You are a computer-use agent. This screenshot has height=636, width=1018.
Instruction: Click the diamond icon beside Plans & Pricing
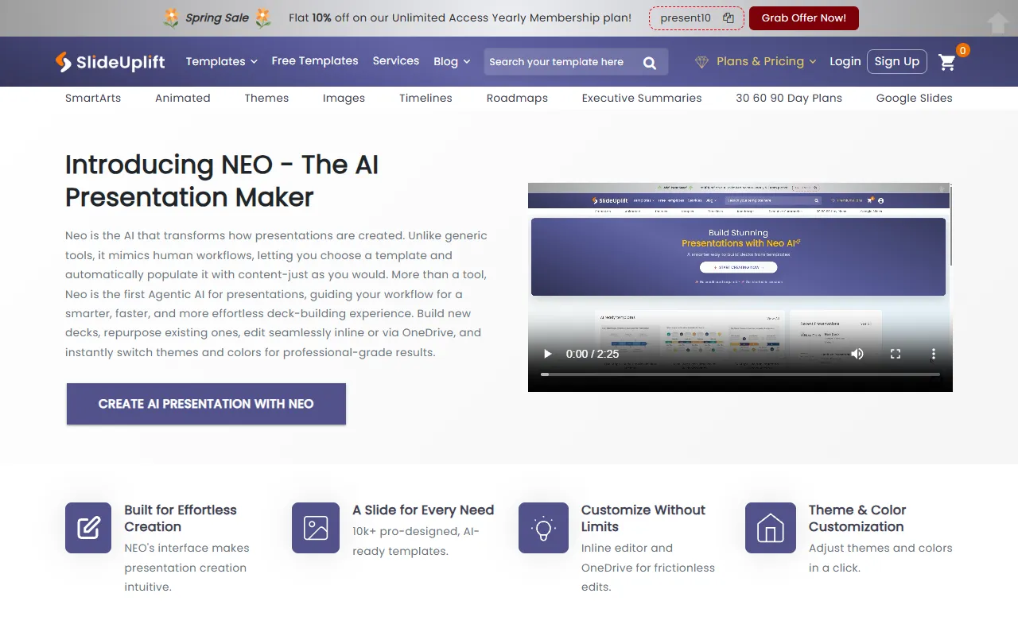[x=701, y=61]
